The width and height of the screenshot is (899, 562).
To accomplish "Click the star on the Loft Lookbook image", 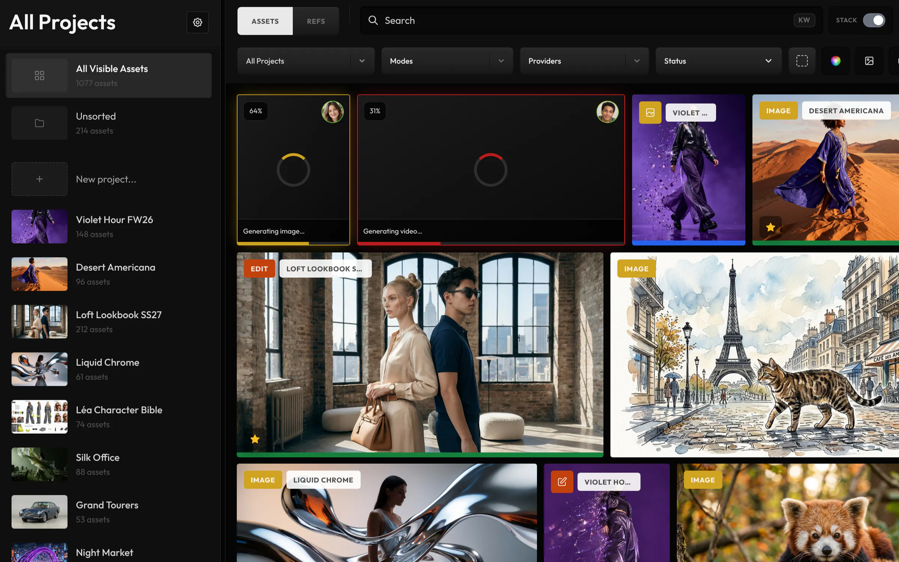I will click(255, 439).
